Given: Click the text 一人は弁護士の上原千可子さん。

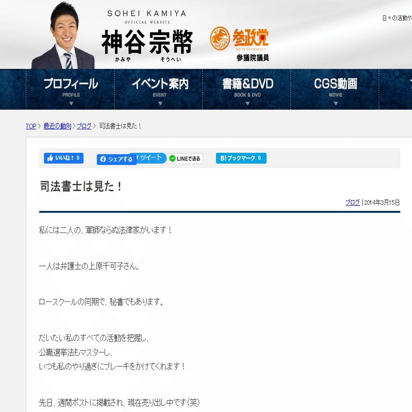Looking at the screenshot, I should point(89,266).
